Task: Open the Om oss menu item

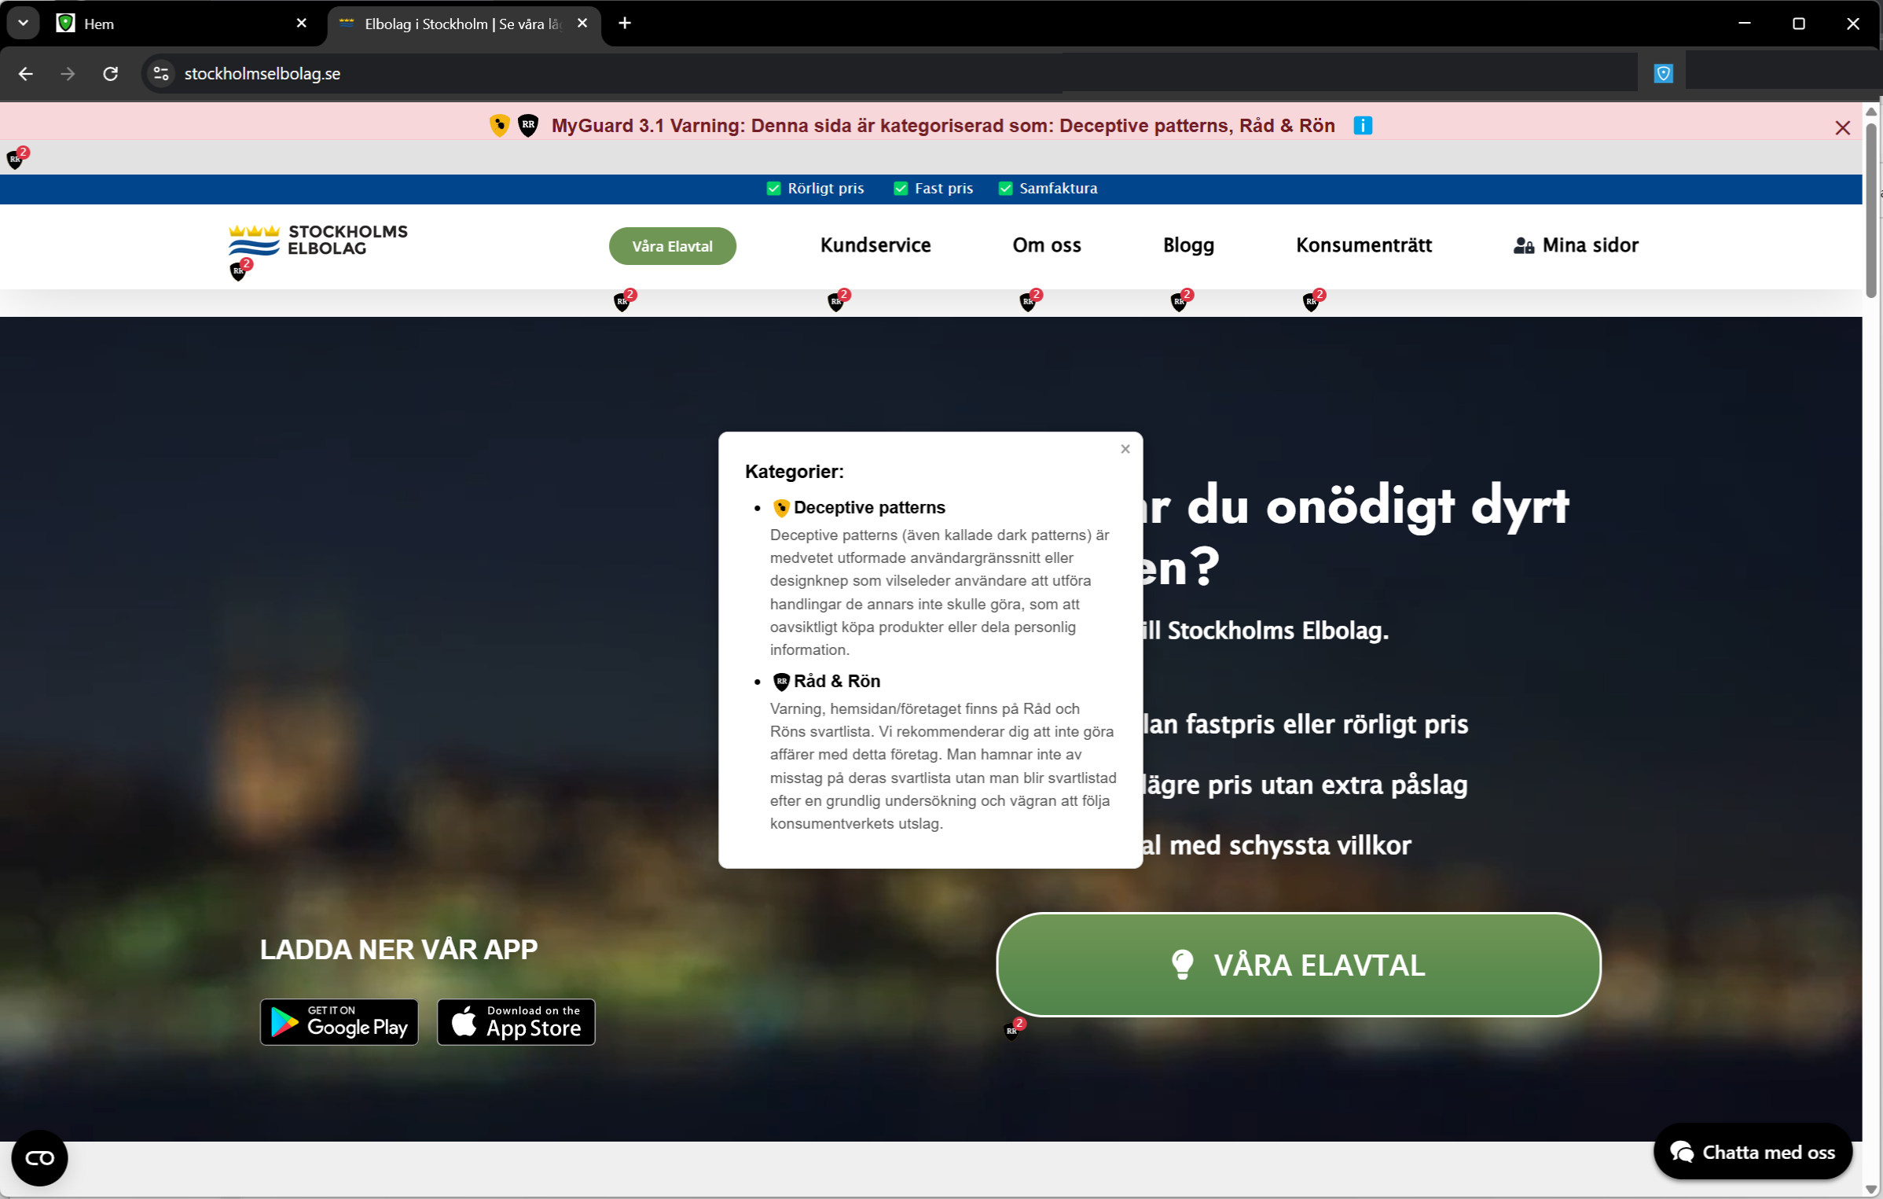Action: pos(1047,245)
